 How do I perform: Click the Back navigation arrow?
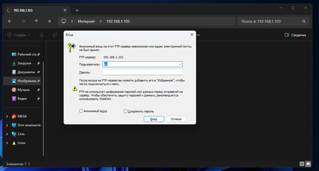pos(10,21)
